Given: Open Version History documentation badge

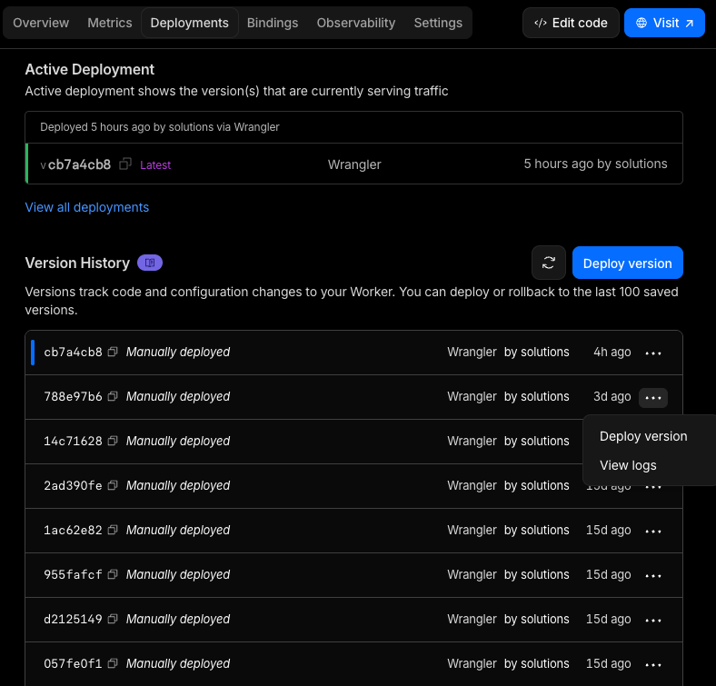Looking at the screenshot, I should (150, 263).
